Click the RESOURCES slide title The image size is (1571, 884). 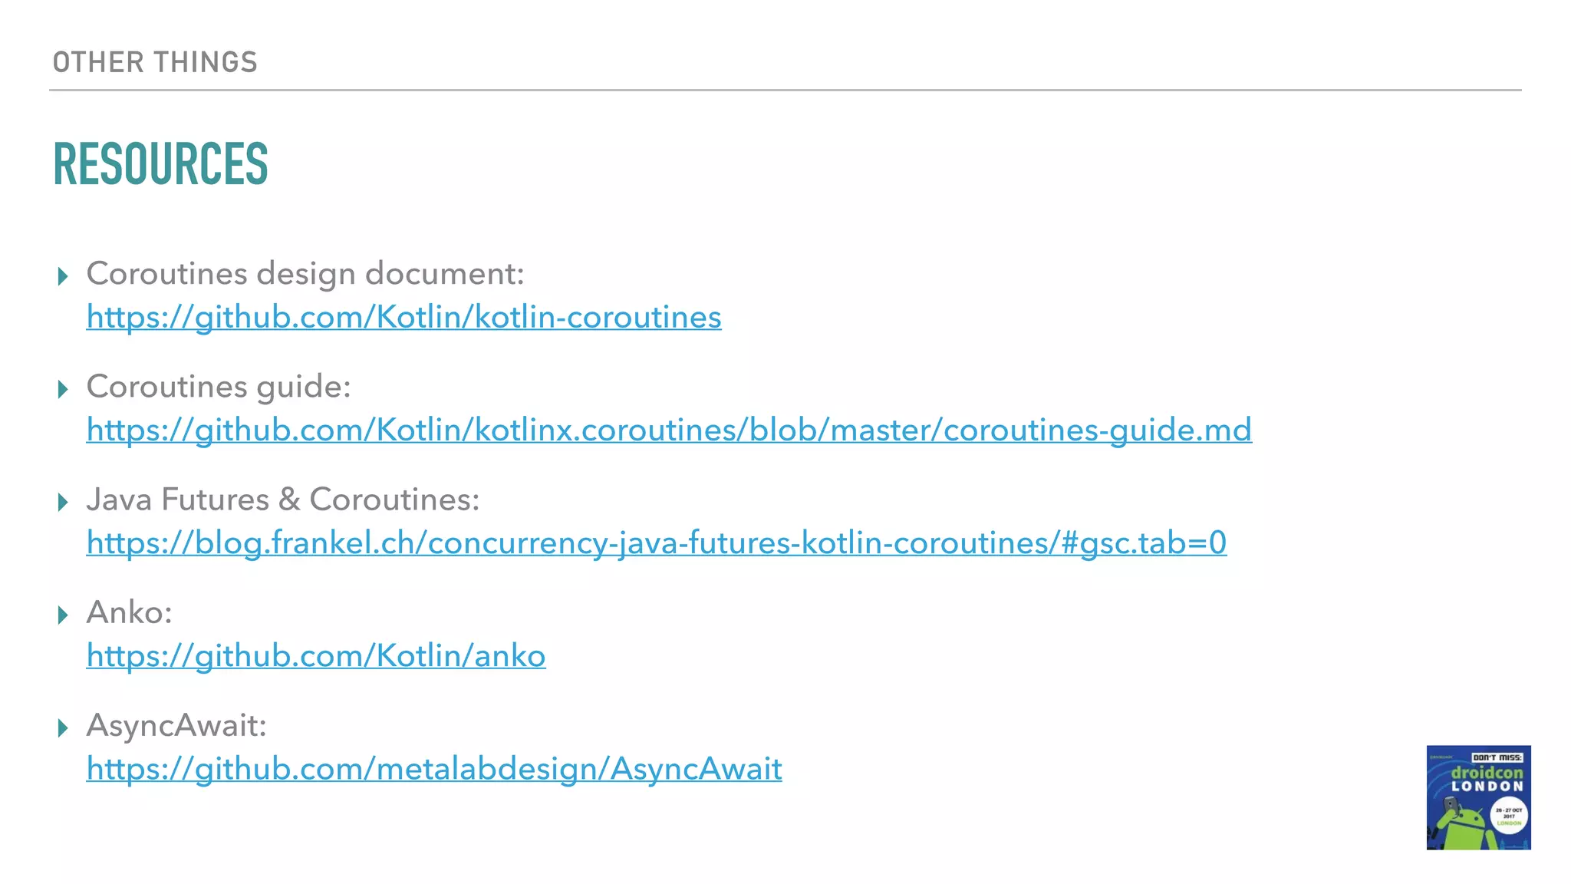click(x=160, y=164)
